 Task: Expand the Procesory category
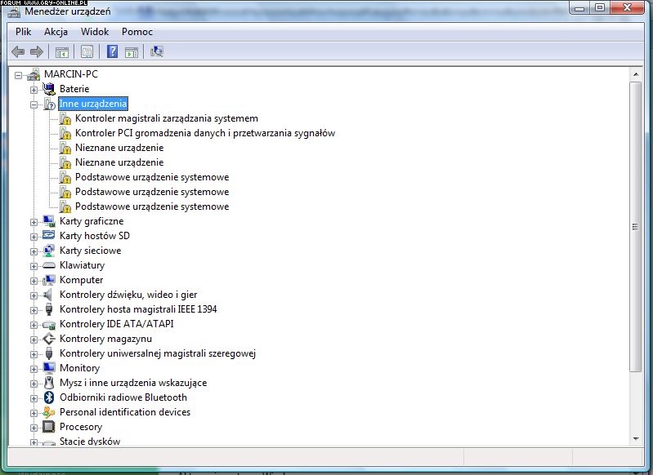(34, 428)
